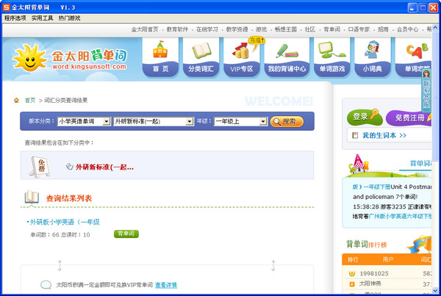Image resolution: width=441 pixels, height=296 pixels.
Task: Open 游戏 in top navigation
Action: pyautogui.click(x=261, y=29)
